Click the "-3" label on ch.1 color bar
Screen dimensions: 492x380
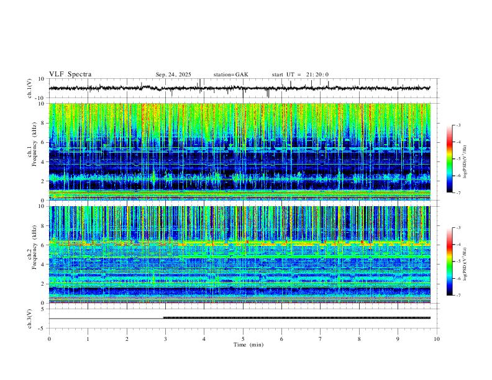pos(458,125)
